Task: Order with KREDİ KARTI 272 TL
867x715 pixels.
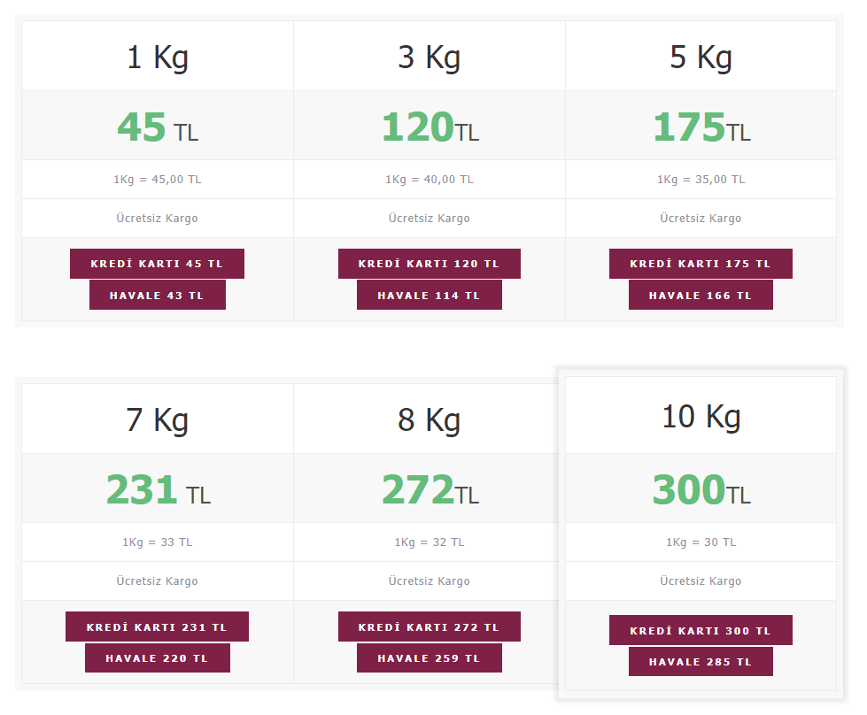Action: click(x=430, y=627)
